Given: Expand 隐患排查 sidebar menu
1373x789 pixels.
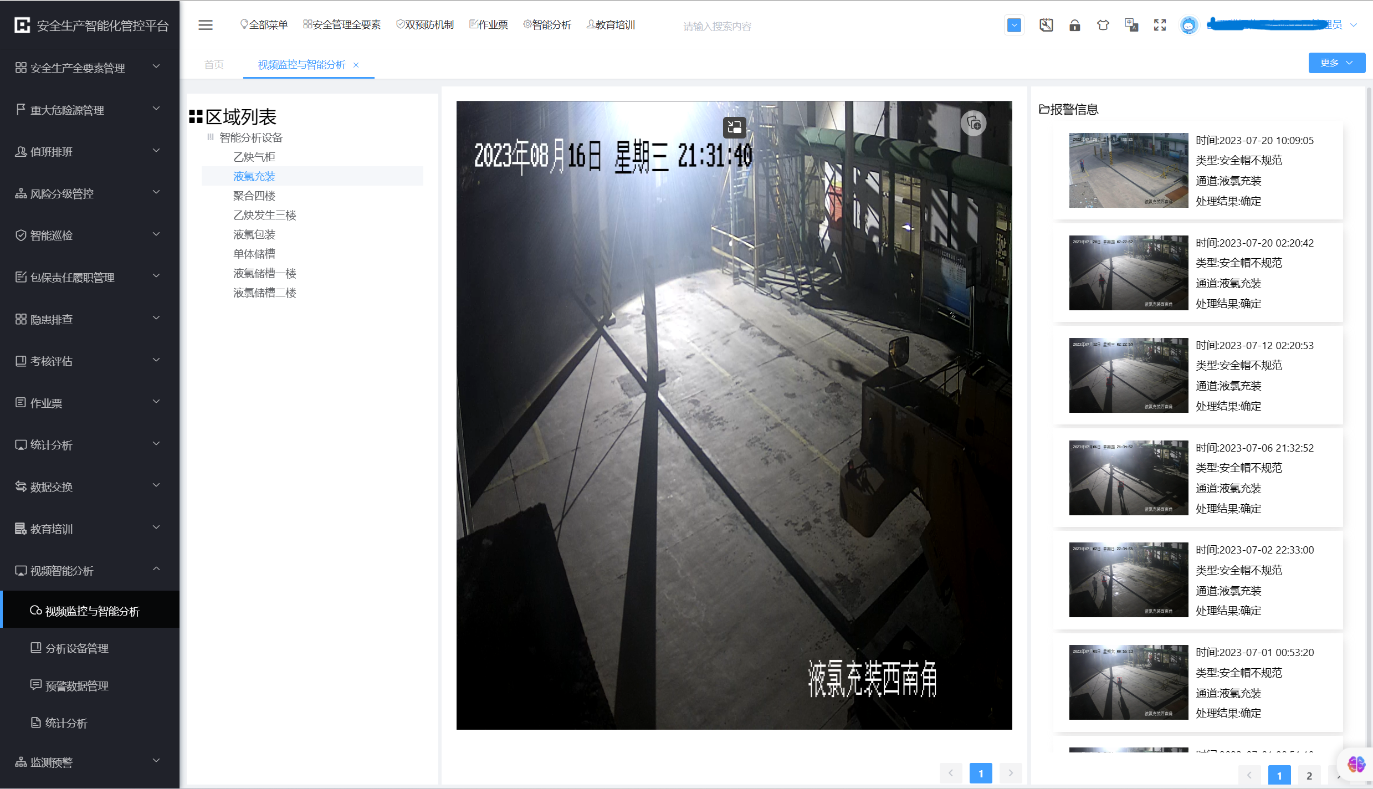Looking at the screenshot, I should pyautogui.click(x=90, y=319).
